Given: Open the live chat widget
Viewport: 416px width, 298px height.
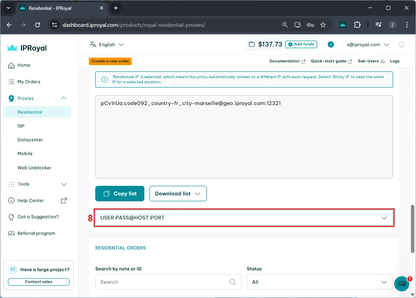Looking at the screenshot, I should [401, 283].
